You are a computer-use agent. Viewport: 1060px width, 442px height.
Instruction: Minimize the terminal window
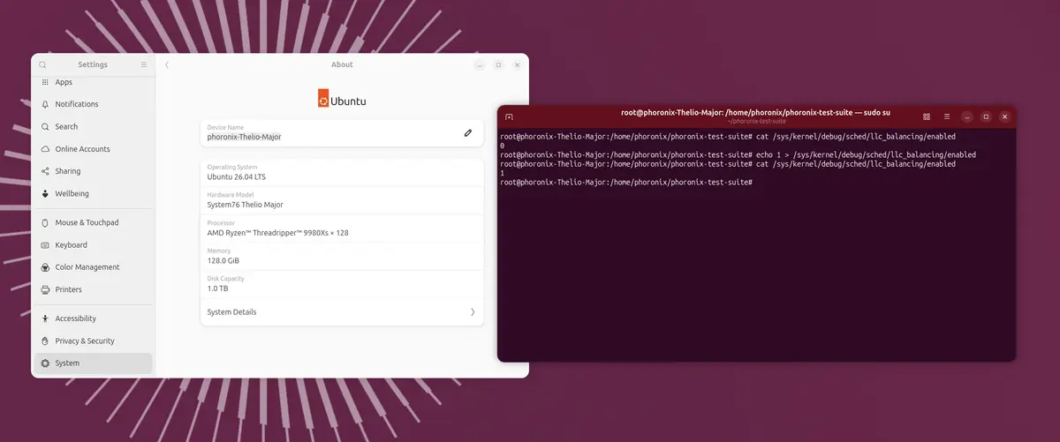coord(967,116)
